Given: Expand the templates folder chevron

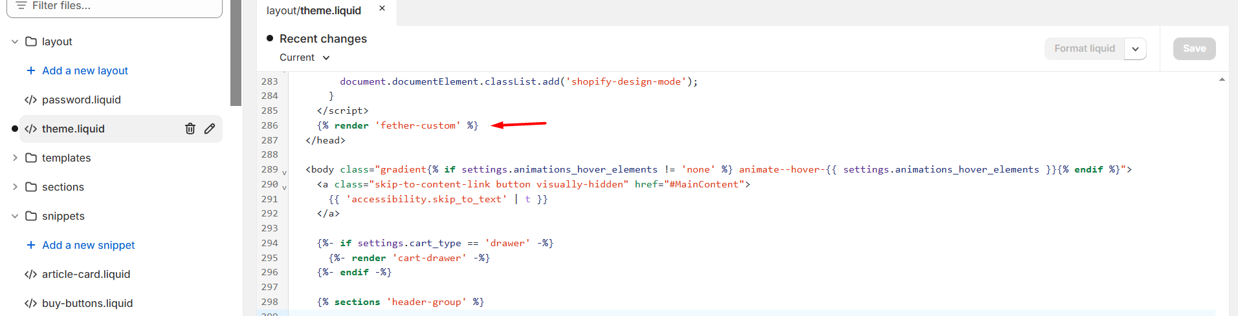Looking at the screenshot, I should click(15, 158).
